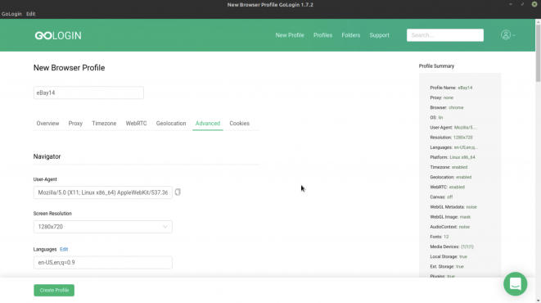This screenshot has height=303, width=541.
Task: Click 'Platform: Linux x86_64' summary entry
Action: coord(453,157)
